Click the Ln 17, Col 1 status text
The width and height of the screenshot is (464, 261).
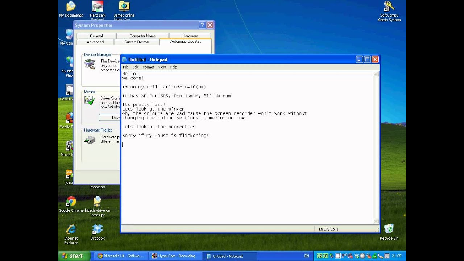328,229
